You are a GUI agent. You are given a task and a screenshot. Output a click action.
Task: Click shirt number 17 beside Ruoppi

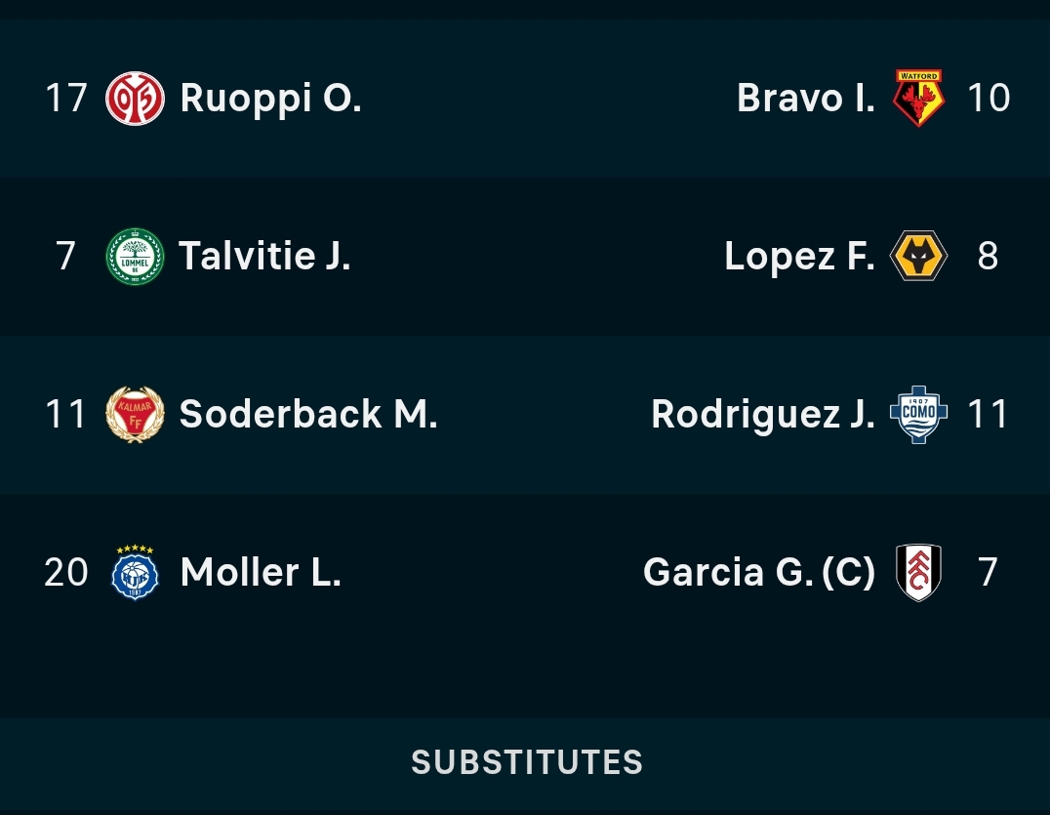66,99
